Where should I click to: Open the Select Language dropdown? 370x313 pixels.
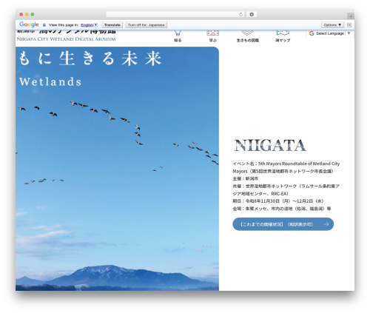pos(330,33)
